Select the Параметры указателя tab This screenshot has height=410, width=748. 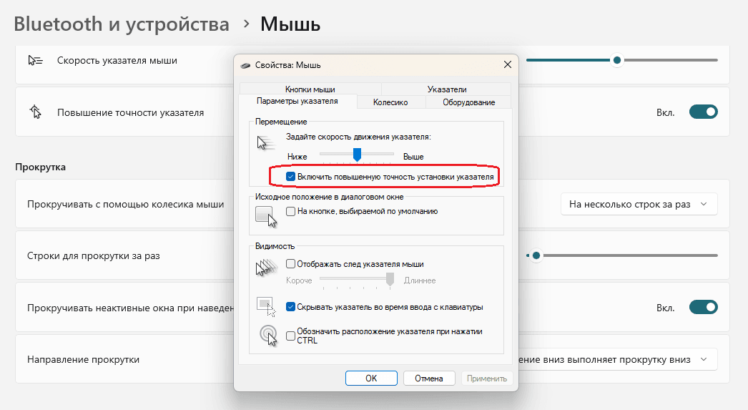point(297,101)
